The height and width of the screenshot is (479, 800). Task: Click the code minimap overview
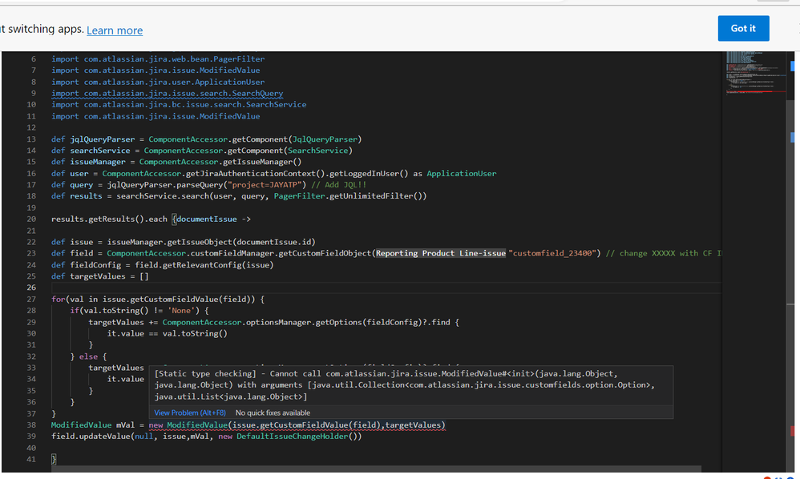click(x=756, y=72)
